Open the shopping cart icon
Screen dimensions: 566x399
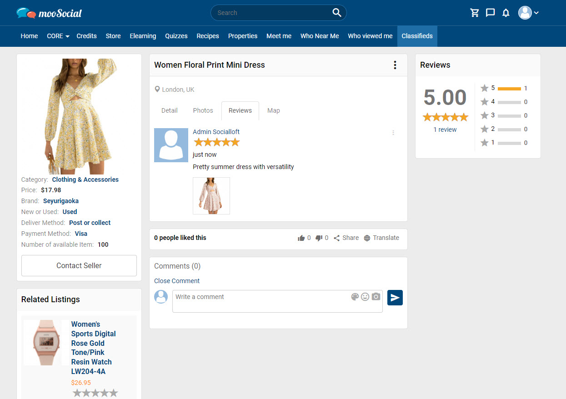(475, 13)
